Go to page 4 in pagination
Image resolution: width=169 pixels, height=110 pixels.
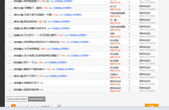click(27, 106)
